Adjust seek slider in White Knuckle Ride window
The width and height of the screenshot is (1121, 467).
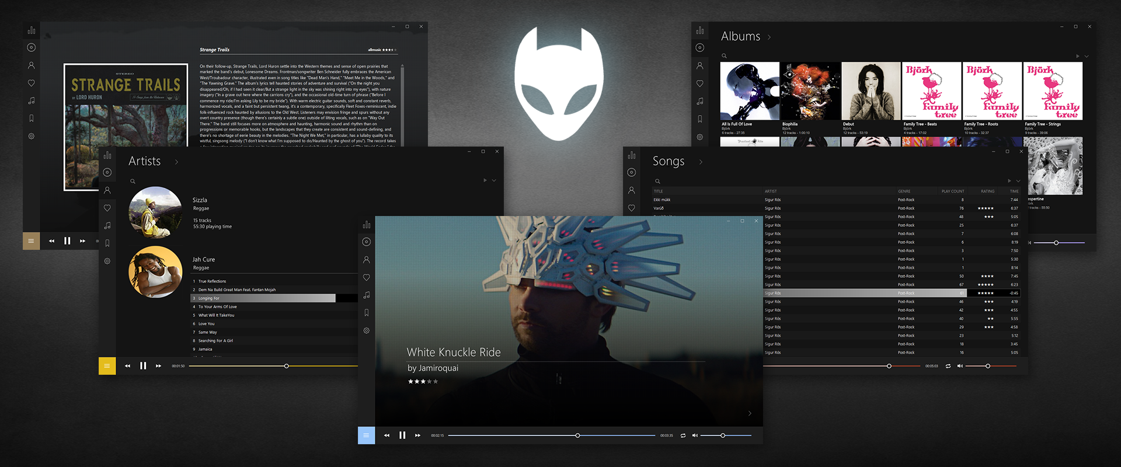(552, 435)
